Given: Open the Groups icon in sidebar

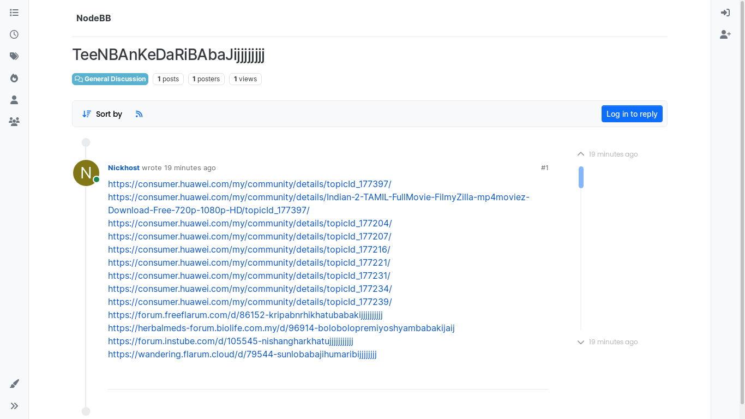Looking at the screenshot, I should tap(14, 122).
